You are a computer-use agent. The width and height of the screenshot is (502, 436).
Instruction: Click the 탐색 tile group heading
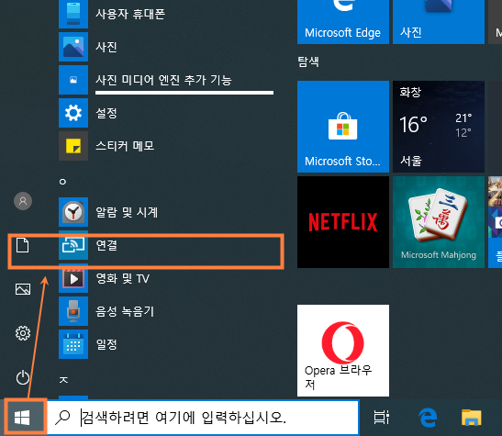pos(308,61)
